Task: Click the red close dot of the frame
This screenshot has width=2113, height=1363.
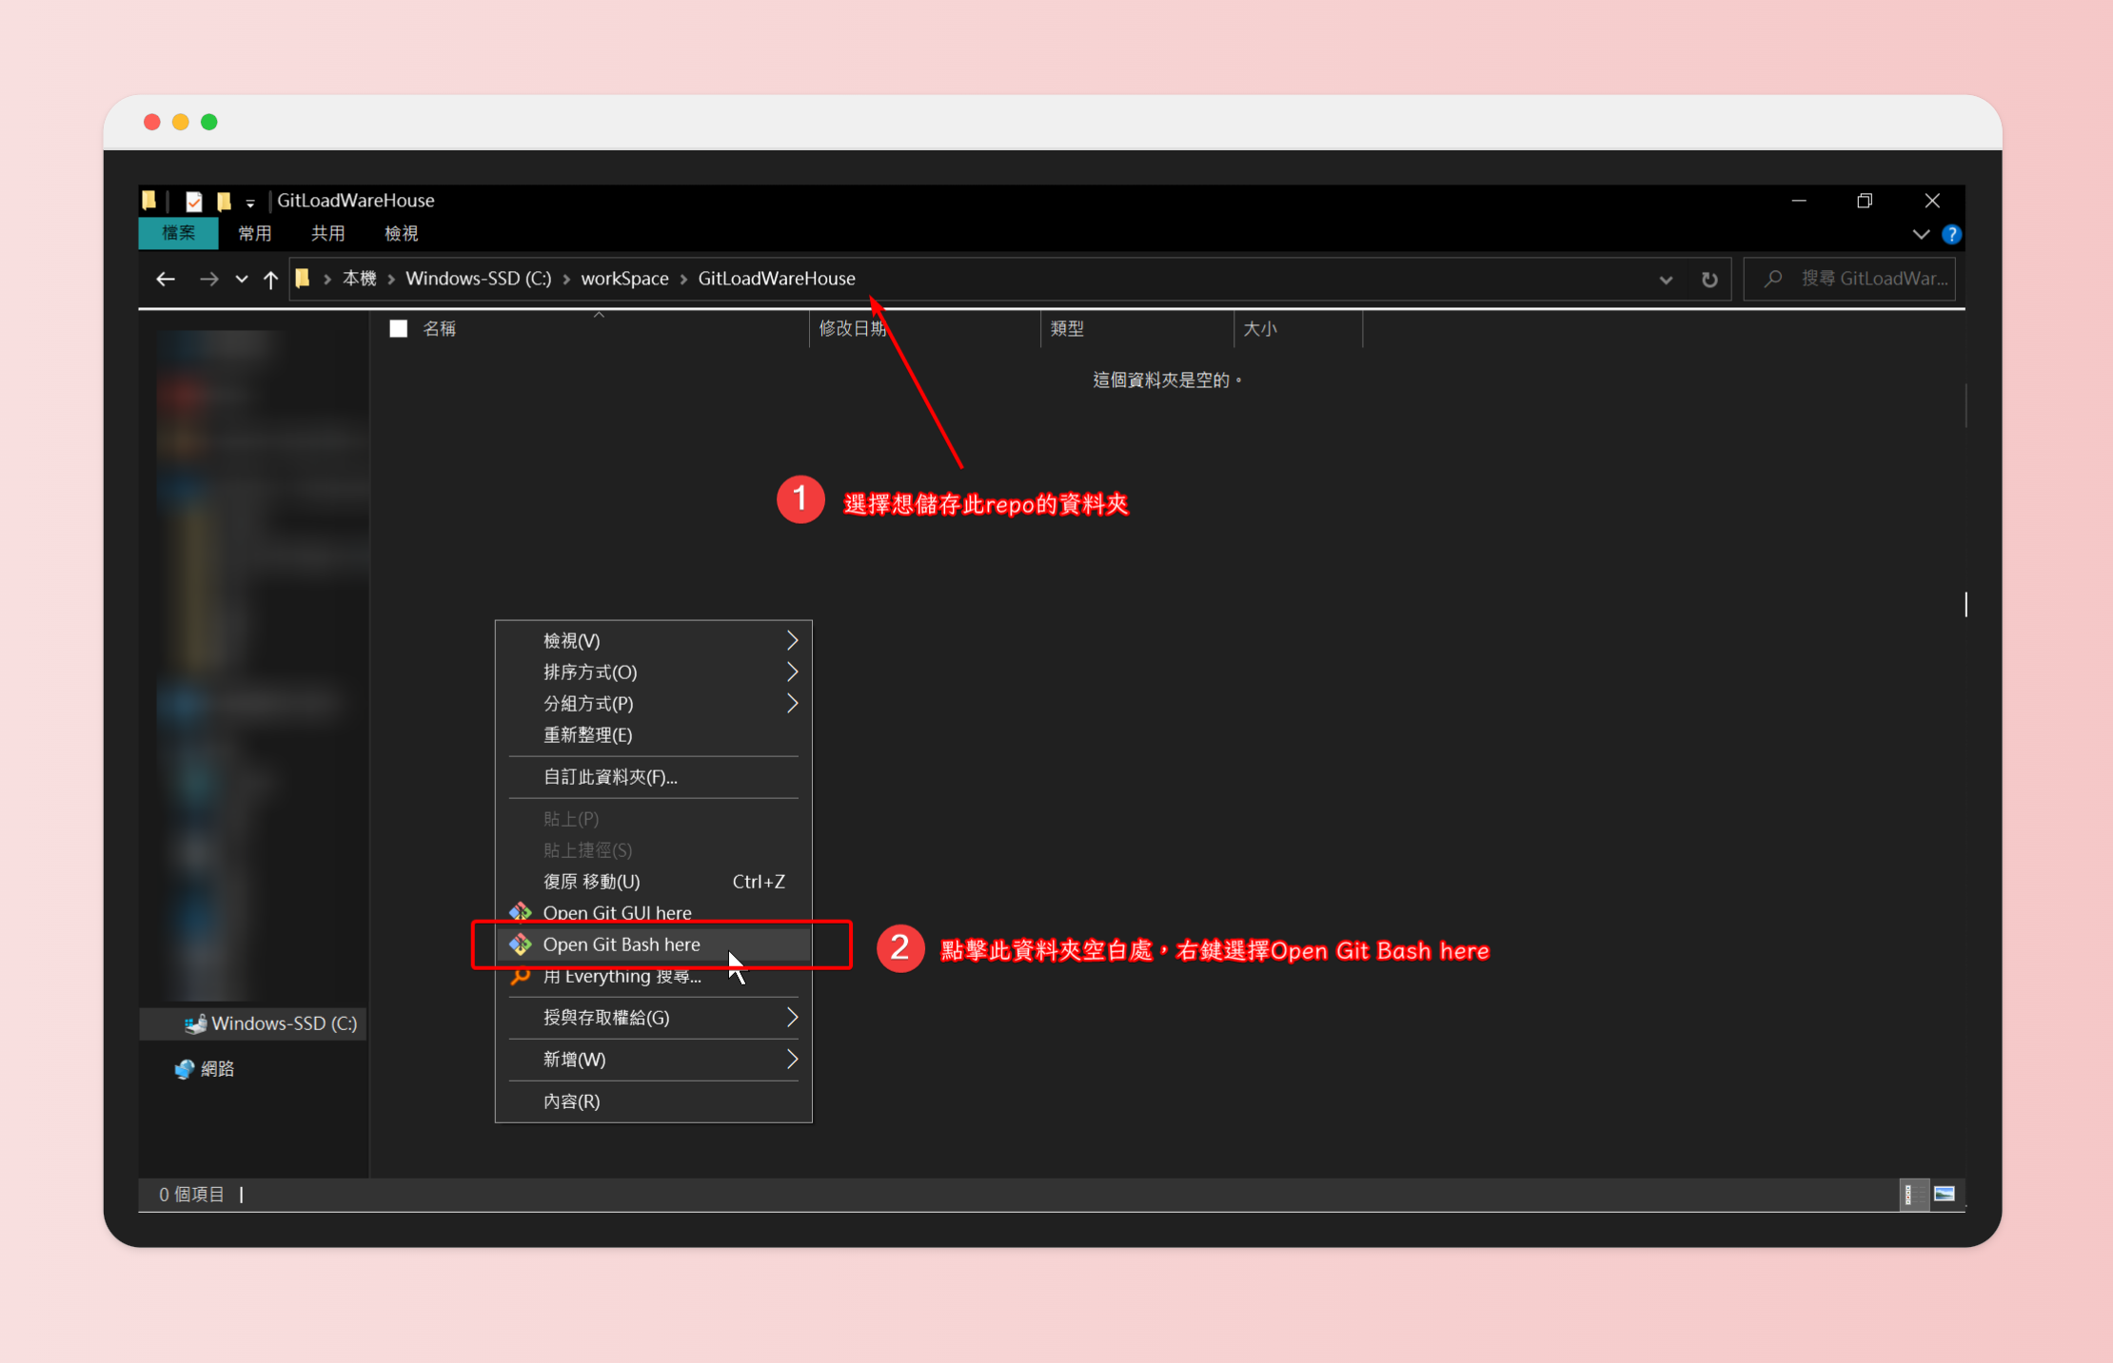Action: point(151,122)
